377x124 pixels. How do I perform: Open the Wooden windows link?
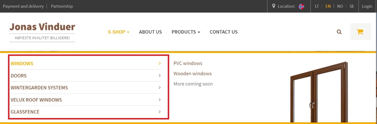point(193,74)
